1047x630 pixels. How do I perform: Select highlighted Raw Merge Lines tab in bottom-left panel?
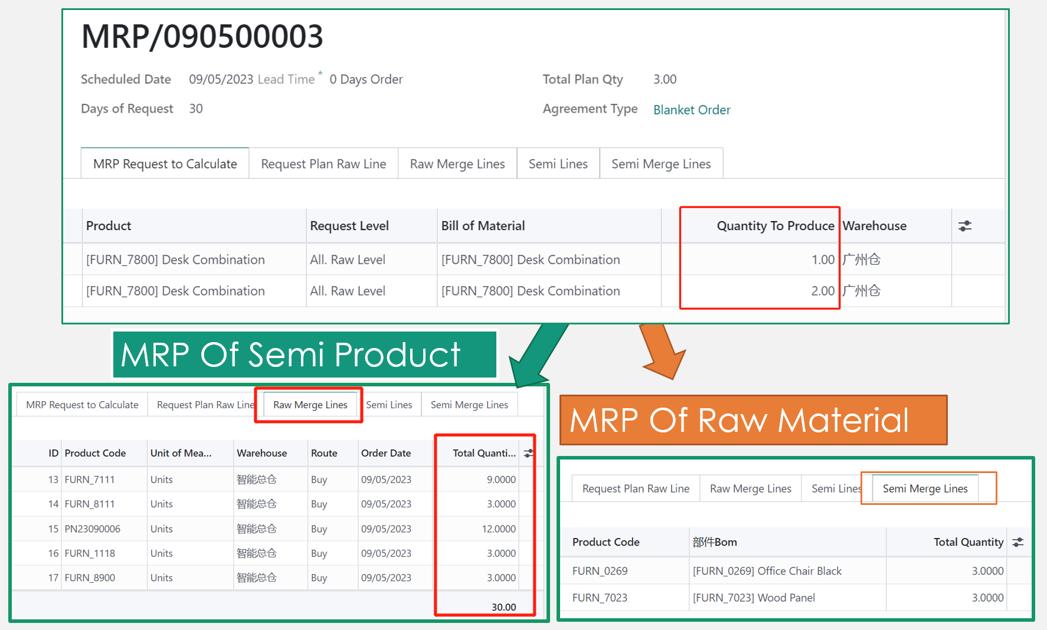coord(310,405)
